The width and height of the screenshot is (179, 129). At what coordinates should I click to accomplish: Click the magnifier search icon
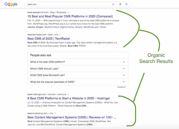(126, 4)
